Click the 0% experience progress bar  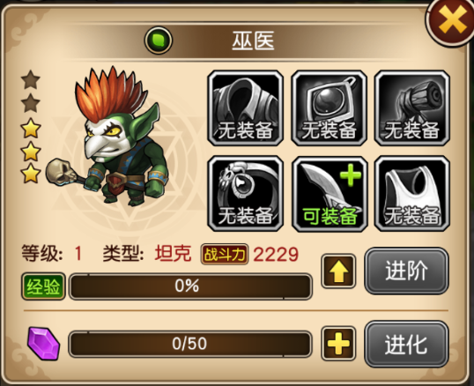pos(190,286)
